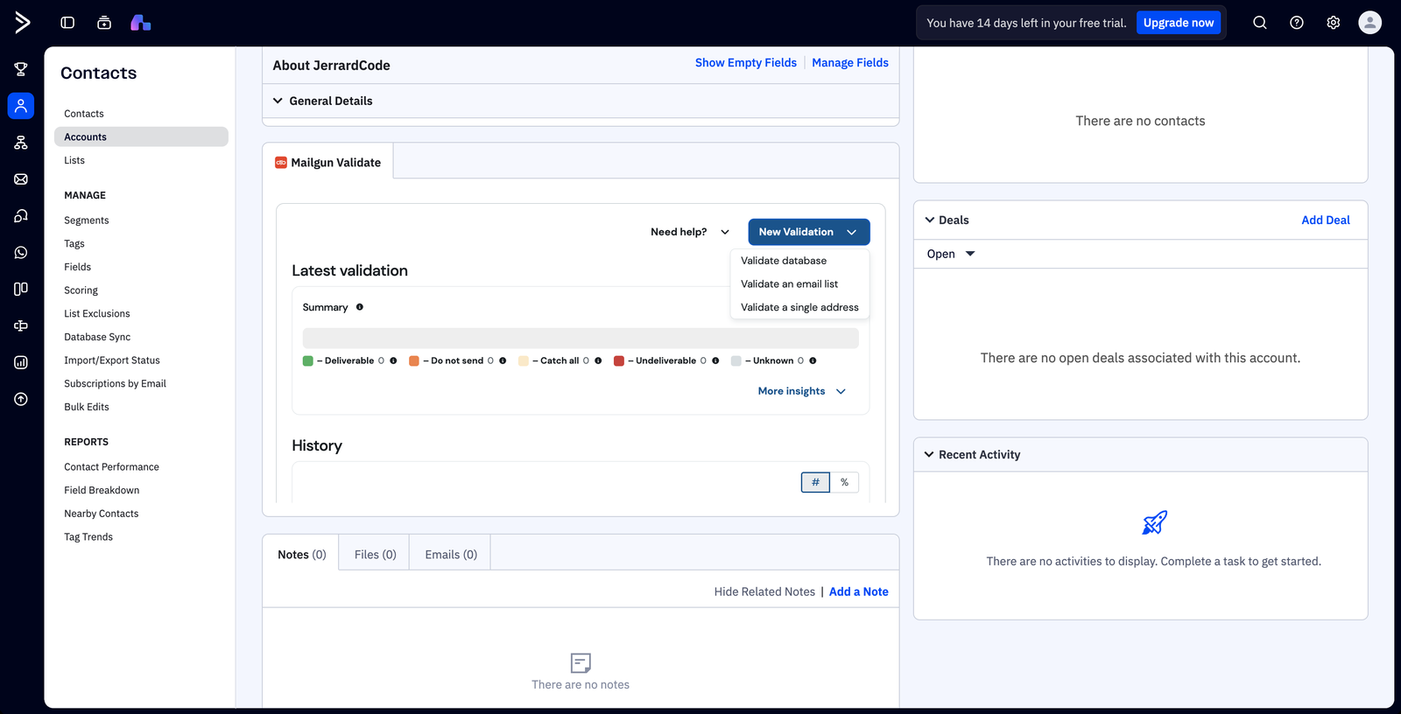Click the green Deliverable color swatch
Image resolution: width=1401 pixels, height=714 pixels.
pos(308,360)
